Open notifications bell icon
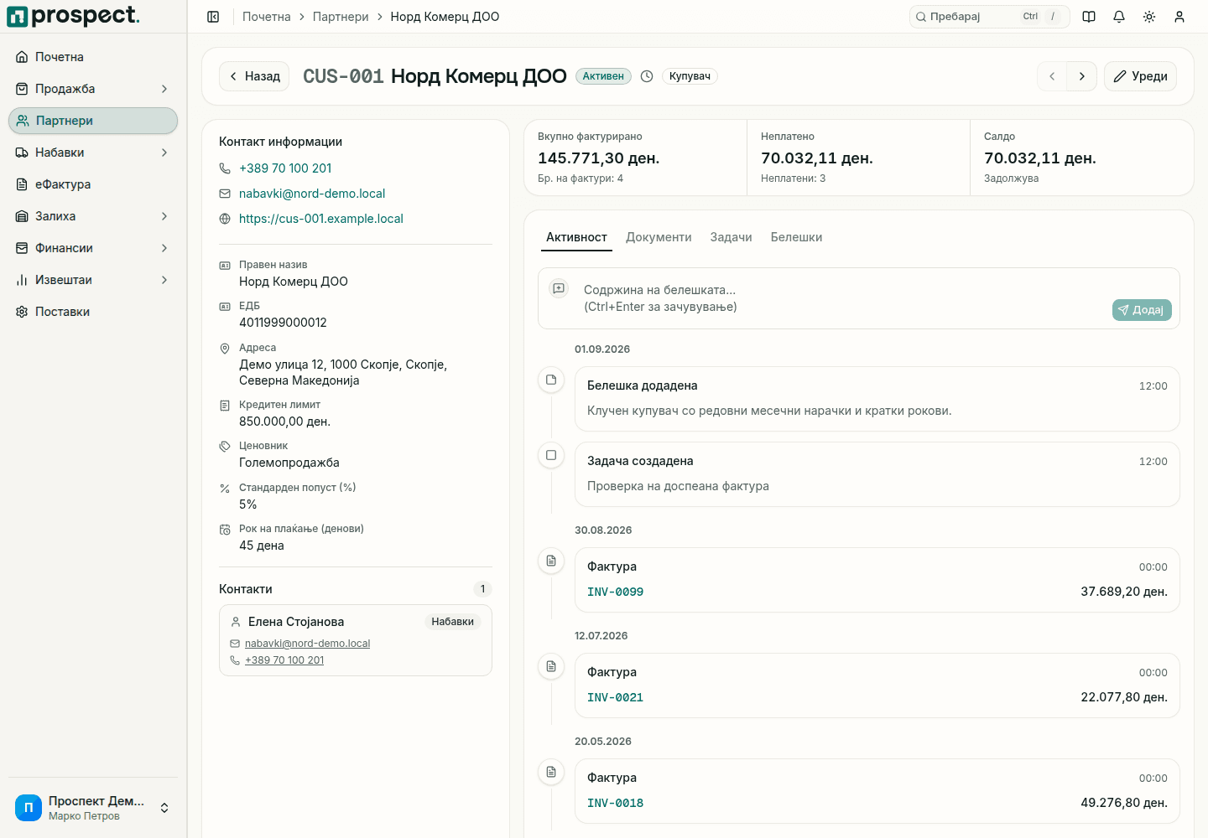 (x=1119, y=17)
